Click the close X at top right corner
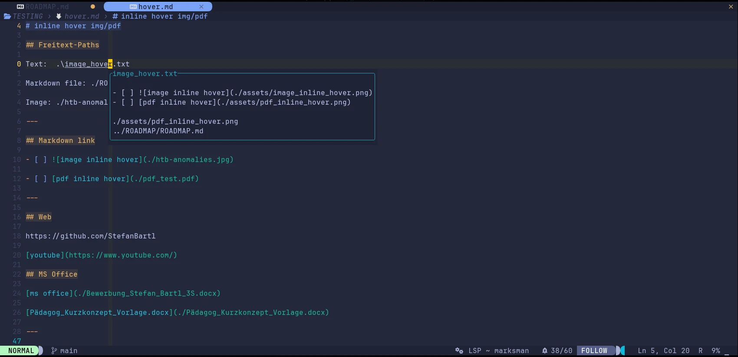This screenshot has width=738, height=357. 731,7
